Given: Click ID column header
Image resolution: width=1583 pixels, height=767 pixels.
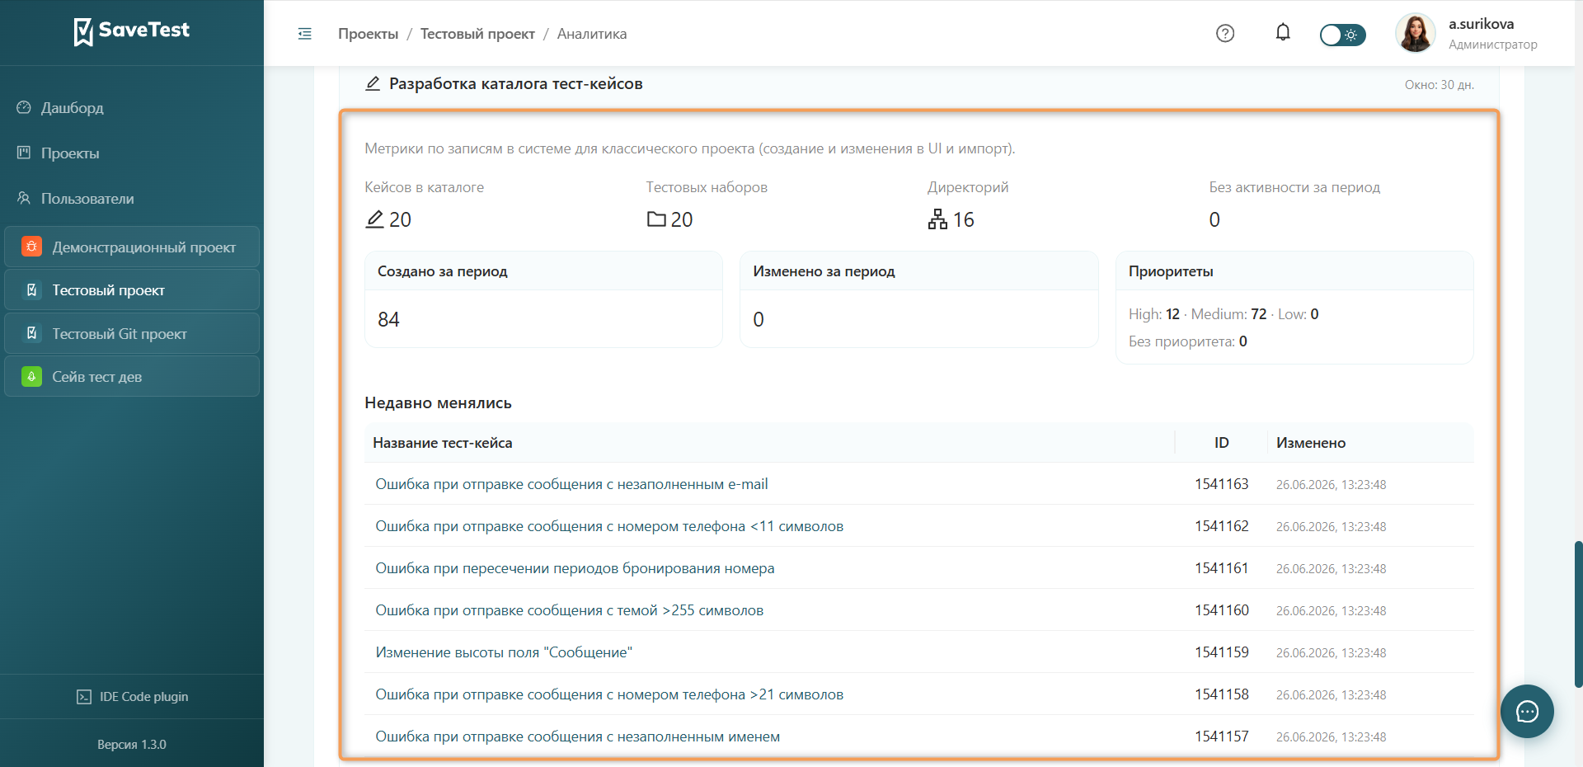Looking at the screenshot, I should tap(1221, 443).
